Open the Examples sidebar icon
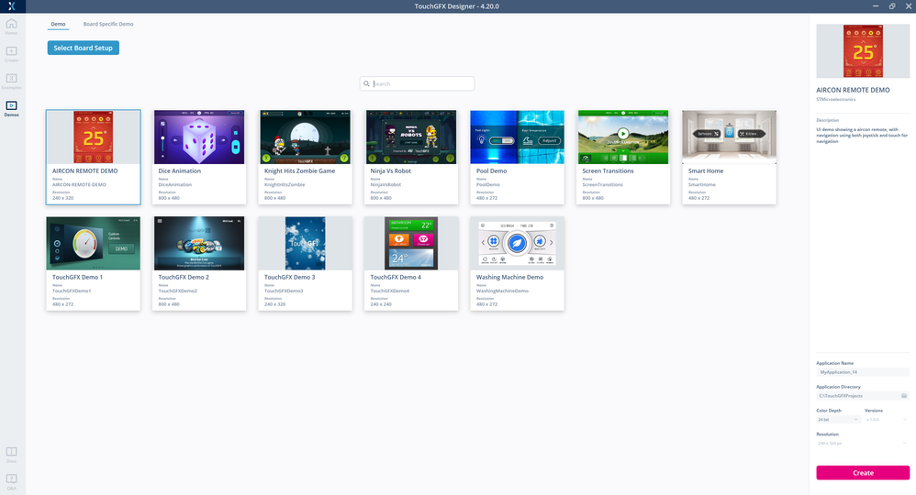 click(x=11, y=82)
